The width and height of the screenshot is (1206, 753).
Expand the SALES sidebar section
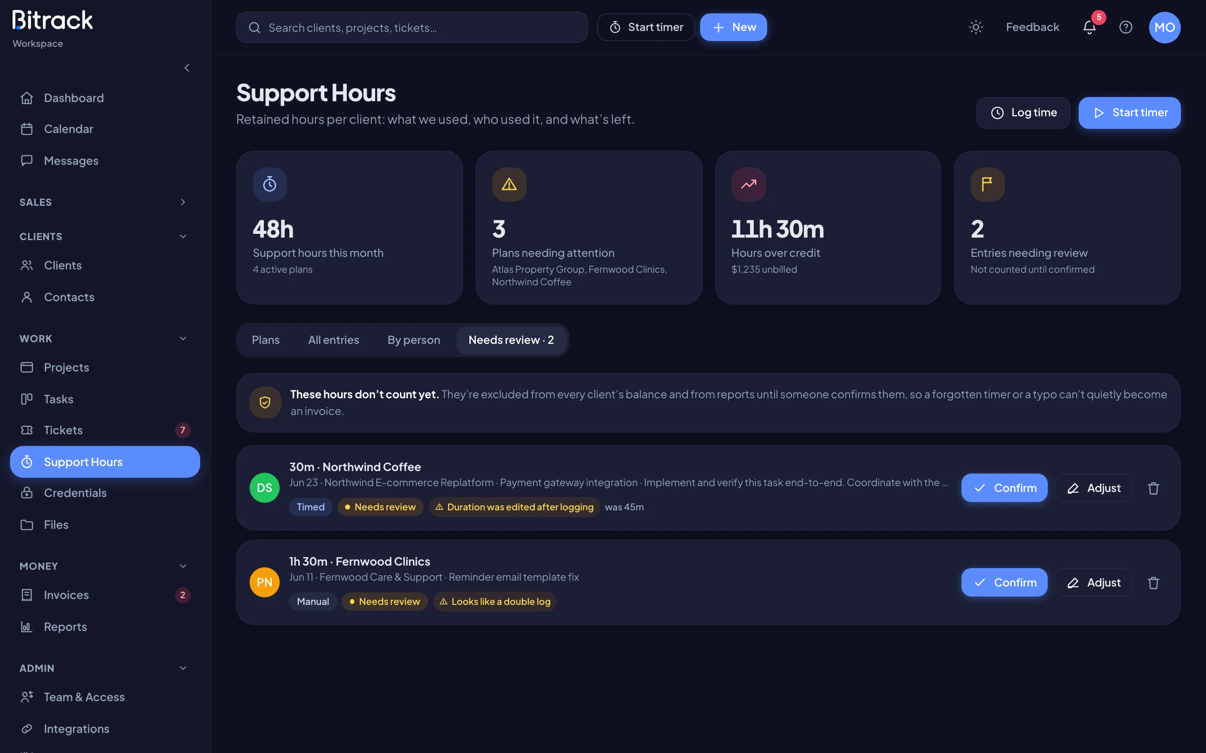pos(105,202)
